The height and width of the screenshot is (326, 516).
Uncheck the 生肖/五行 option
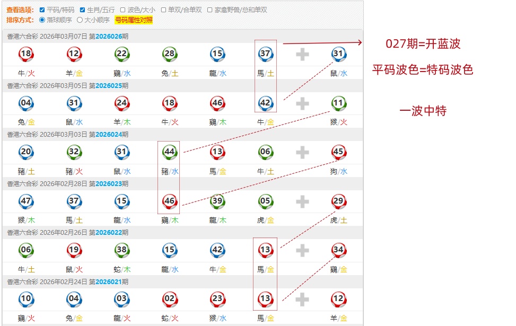(x=83, y=10)
